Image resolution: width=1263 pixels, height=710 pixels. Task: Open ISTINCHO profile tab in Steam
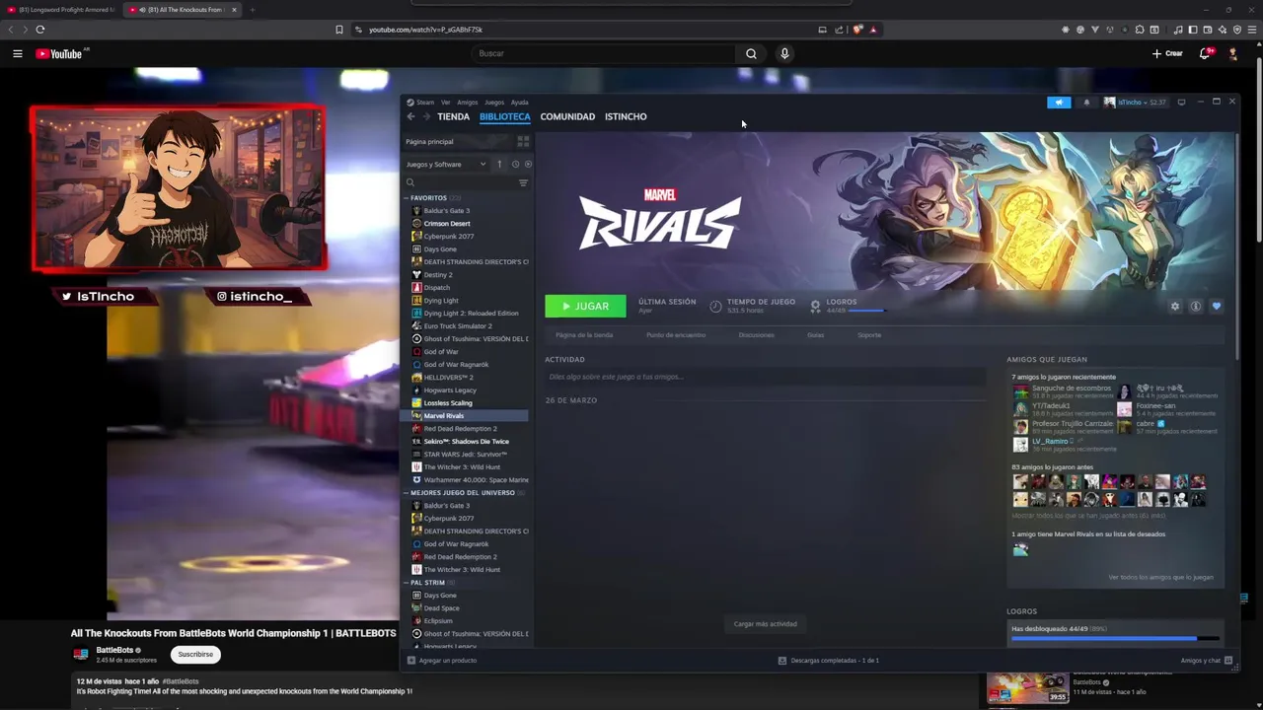(626, 116)
